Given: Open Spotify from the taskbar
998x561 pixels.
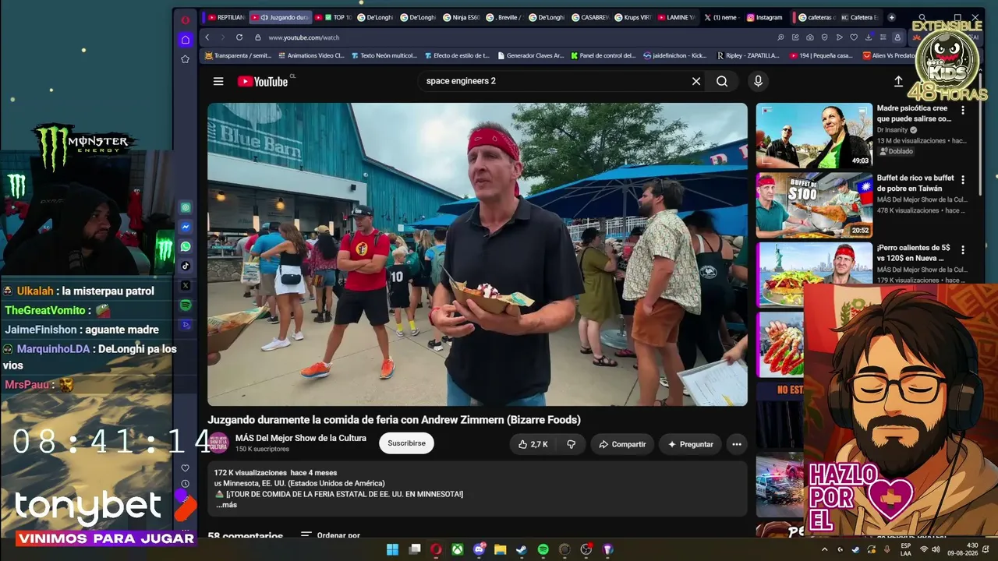Looking at the screenshot, I should [543, 549].
